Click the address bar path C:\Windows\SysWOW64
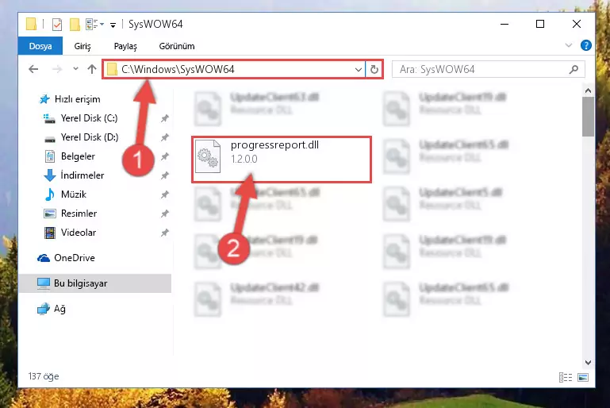Image resolution: width=610 pixels, height=408 pixels. [x=178, y=69]
